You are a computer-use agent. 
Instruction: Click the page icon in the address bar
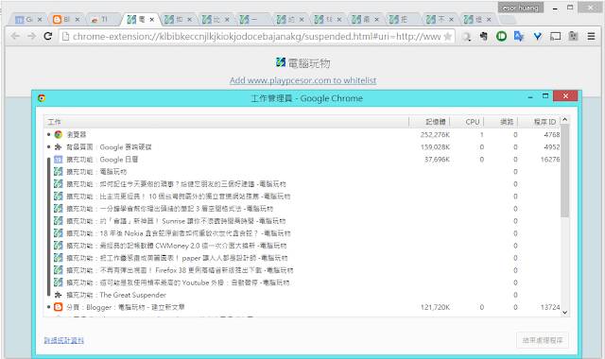[x=65, y=36]
